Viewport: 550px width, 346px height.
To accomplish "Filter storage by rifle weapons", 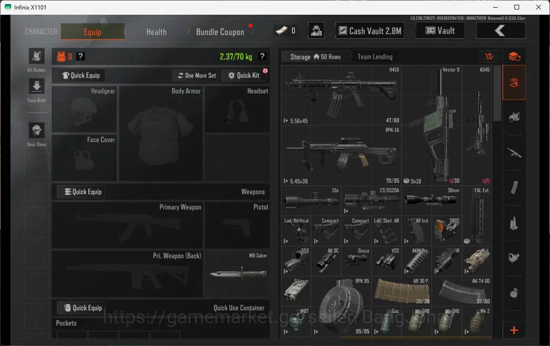I will point(514,153).
